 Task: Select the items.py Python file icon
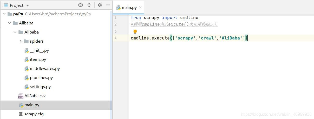tap(27, 60)
